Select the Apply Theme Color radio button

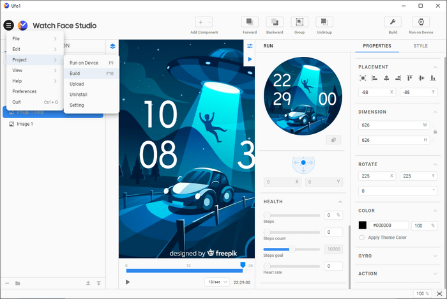363,238
